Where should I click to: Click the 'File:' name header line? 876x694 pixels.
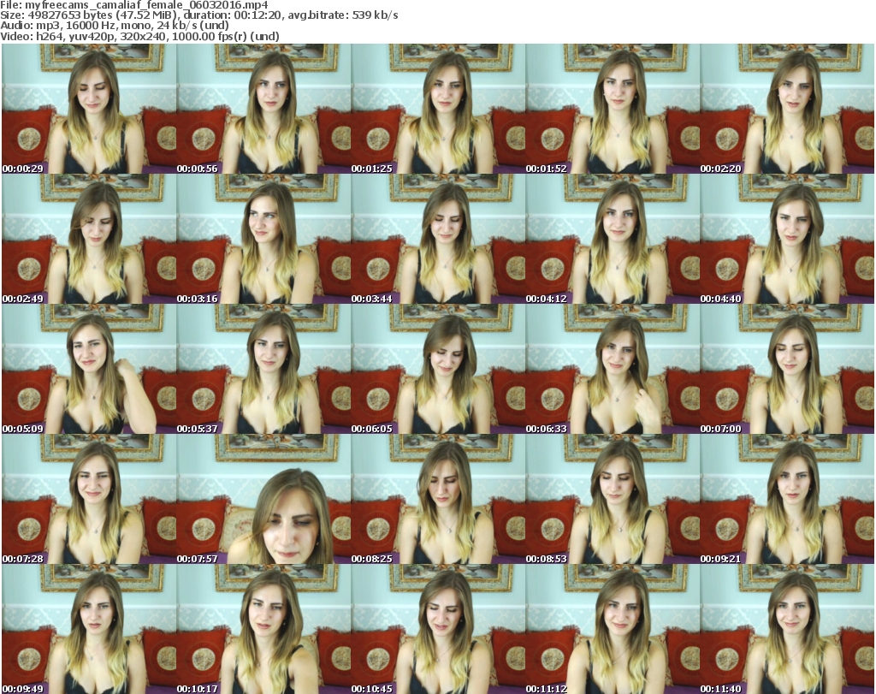click(134, 5)
